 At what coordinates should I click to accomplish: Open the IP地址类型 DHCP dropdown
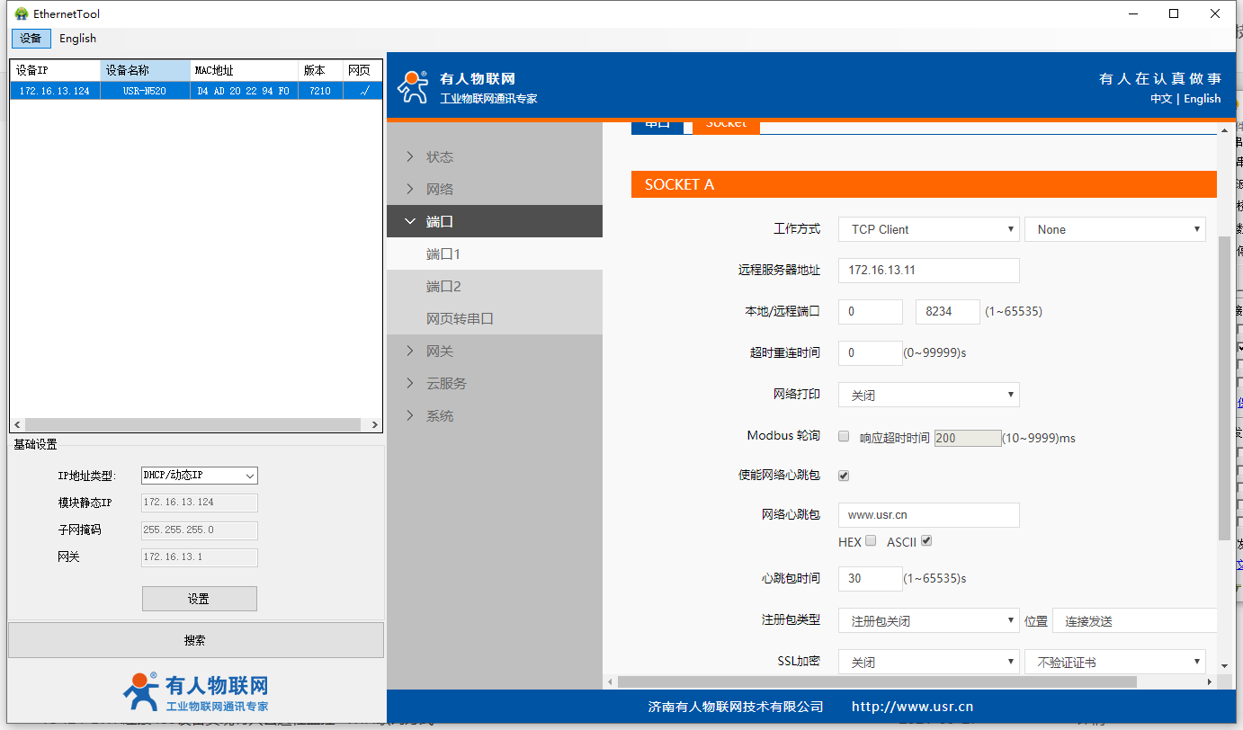tap(199, 476)
